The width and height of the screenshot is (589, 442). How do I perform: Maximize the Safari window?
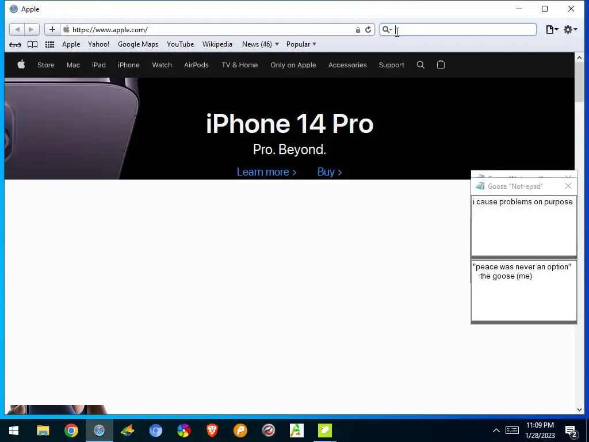tap(545, 9)
